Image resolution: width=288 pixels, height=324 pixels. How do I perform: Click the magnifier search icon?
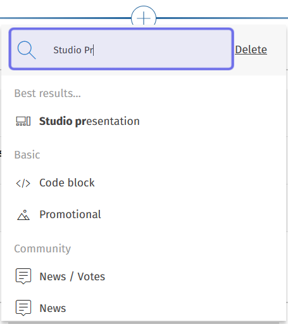tap(27, 50)
